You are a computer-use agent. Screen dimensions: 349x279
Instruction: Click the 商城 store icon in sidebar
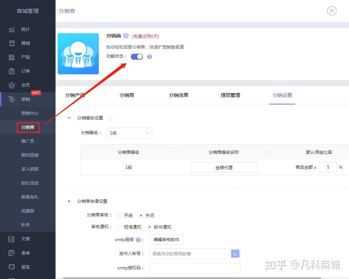pos(11,43)
